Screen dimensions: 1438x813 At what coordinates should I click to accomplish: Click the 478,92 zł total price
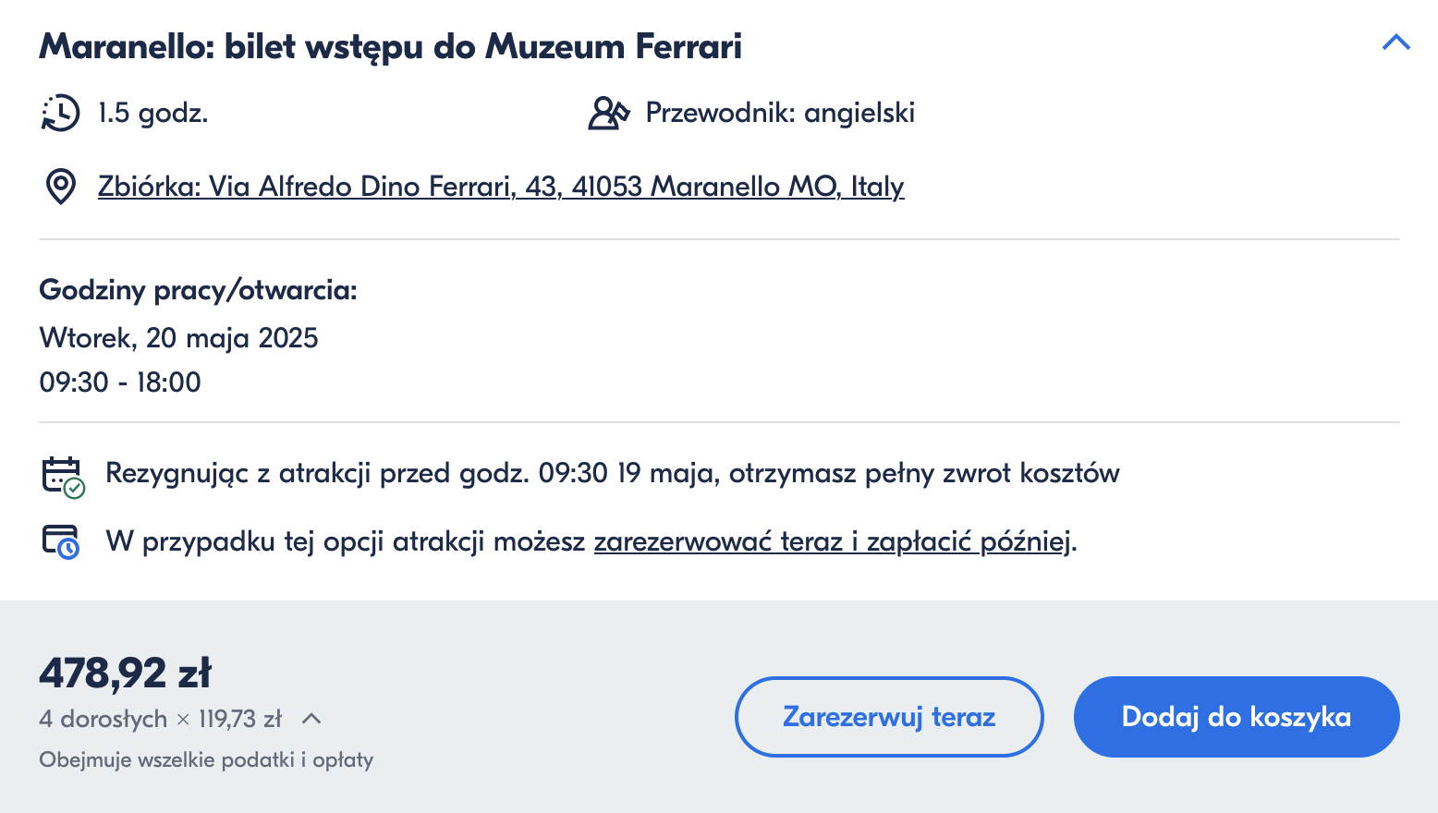click(x=126, y=673)
